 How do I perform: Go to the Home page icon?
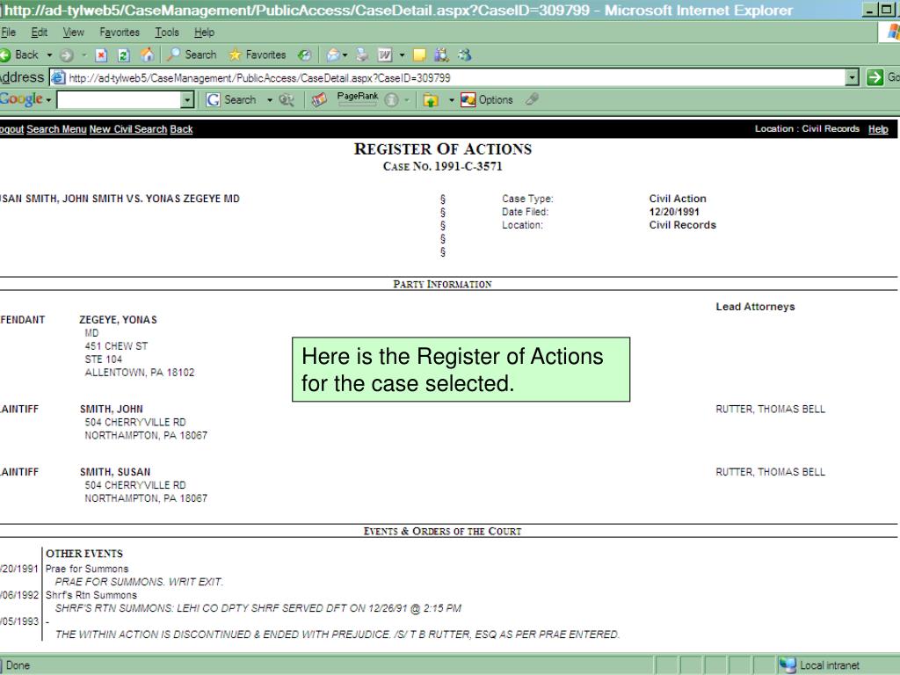pyautogui.click(x=146, y=54)
